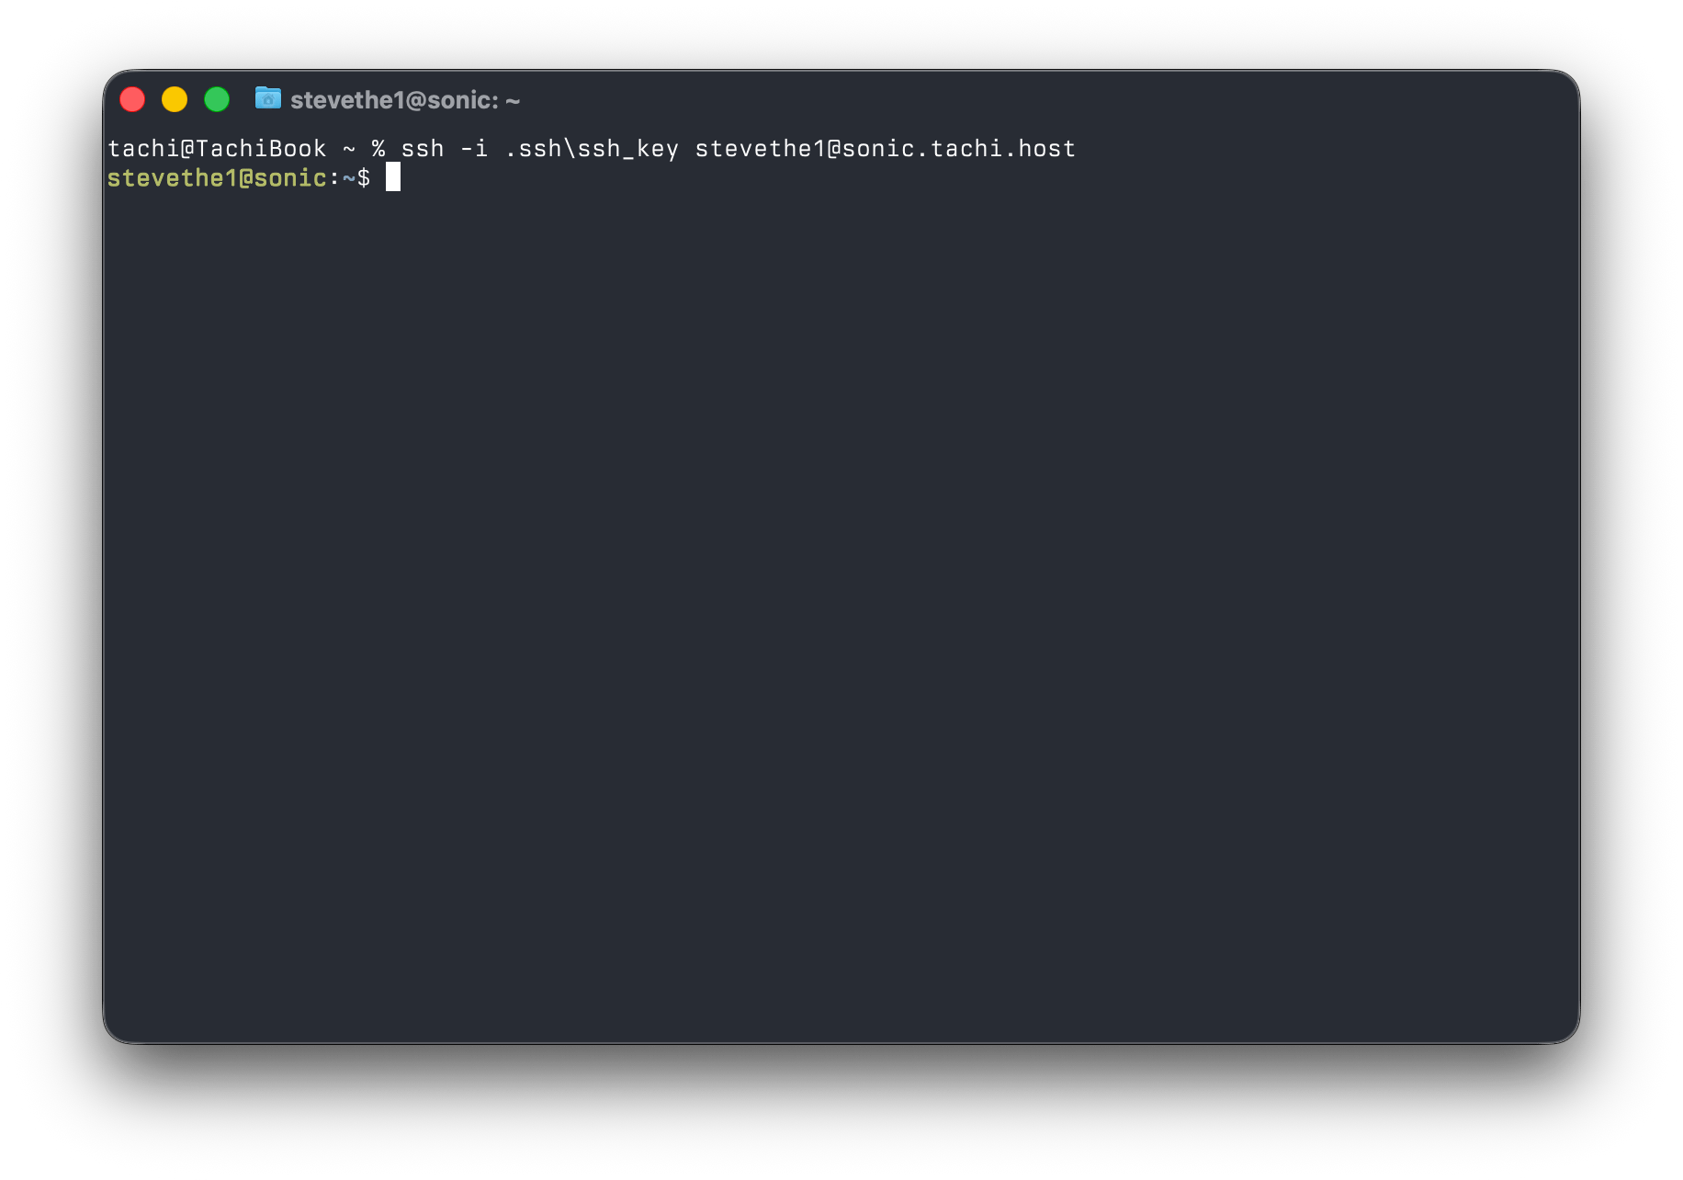The image size is (1683, 1180).
Task: Click the dollar sign prompt symbol
Action: click(364, 178)
